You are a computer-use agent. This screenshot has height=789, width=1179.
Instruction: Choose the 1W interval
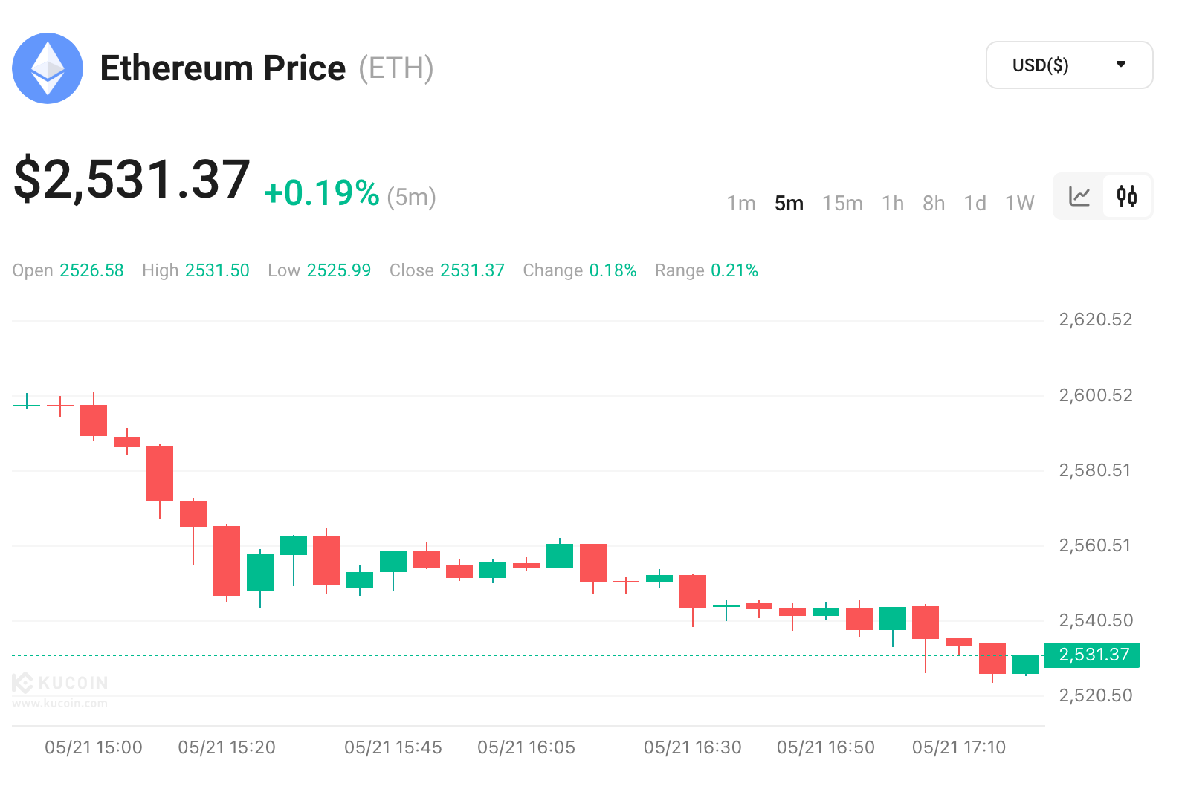(x=1019, y=204)
